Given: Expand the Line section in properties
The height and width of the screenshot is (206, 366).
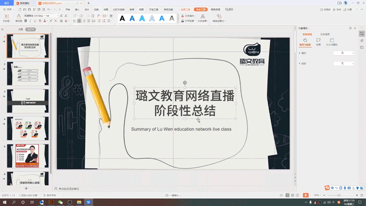Looking at the screenshot, I should point(300,63).
